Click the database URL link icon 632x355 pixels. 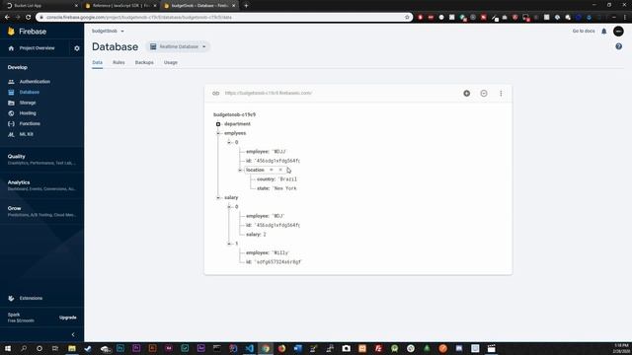215,94
